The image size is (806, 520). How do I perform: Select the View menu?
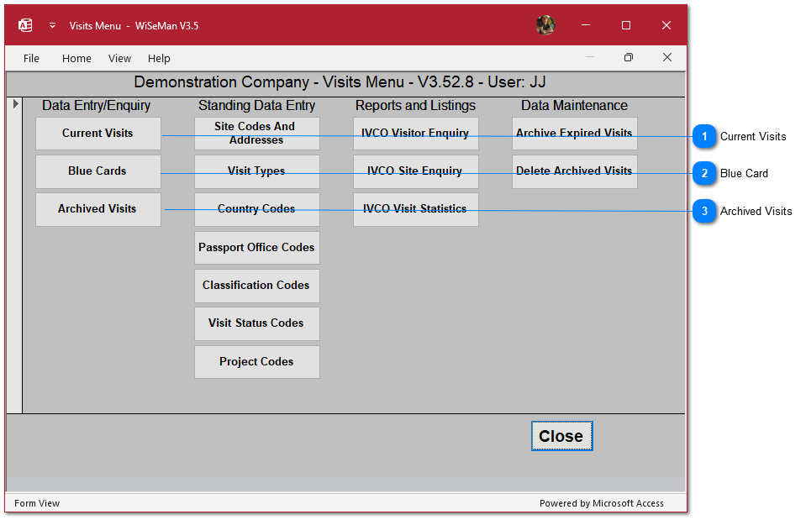[119, 58]
